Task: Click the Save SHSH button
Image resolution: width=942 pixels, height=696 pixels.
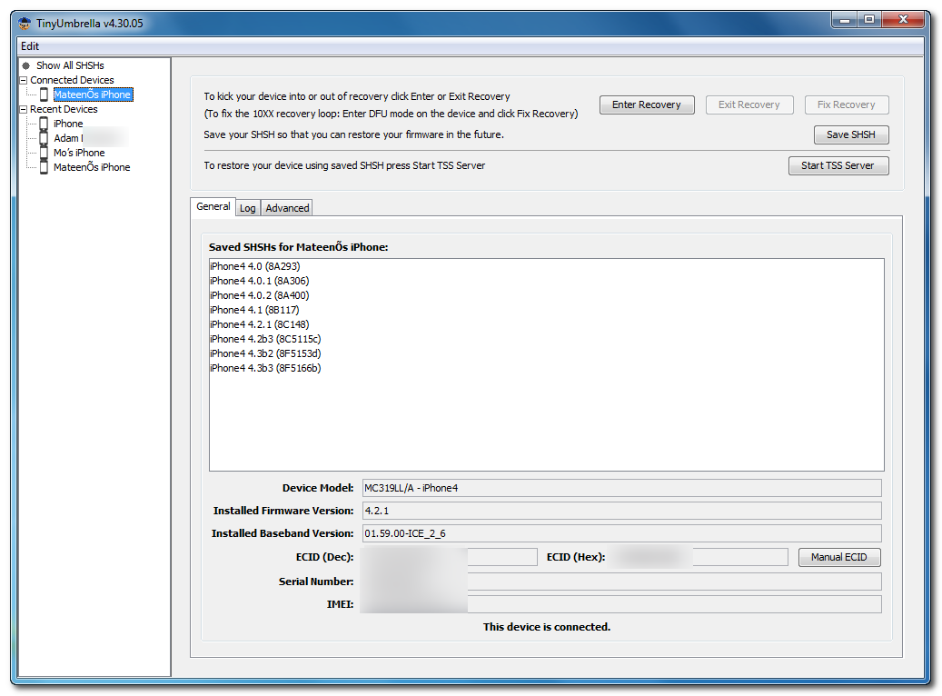Action: (x=850, y=134)
